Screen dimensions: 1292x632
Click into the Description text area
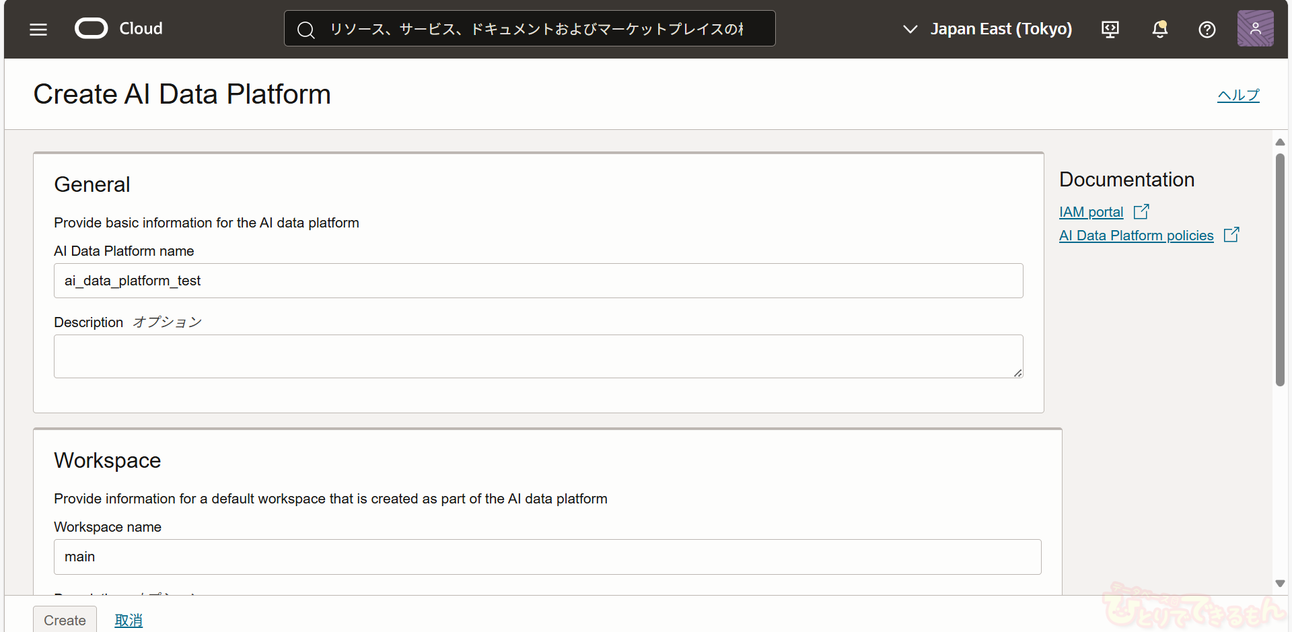point(538,356)
